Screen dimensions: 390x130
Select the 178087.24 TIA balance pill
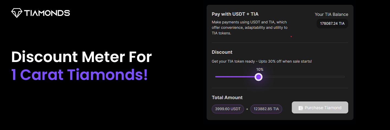click(332, 24)
